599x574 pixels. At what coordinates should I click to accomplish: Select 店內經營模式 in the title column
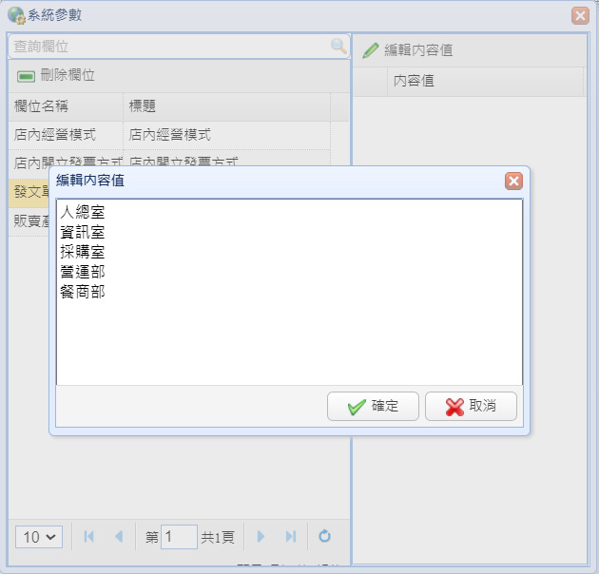coord(170,135)
